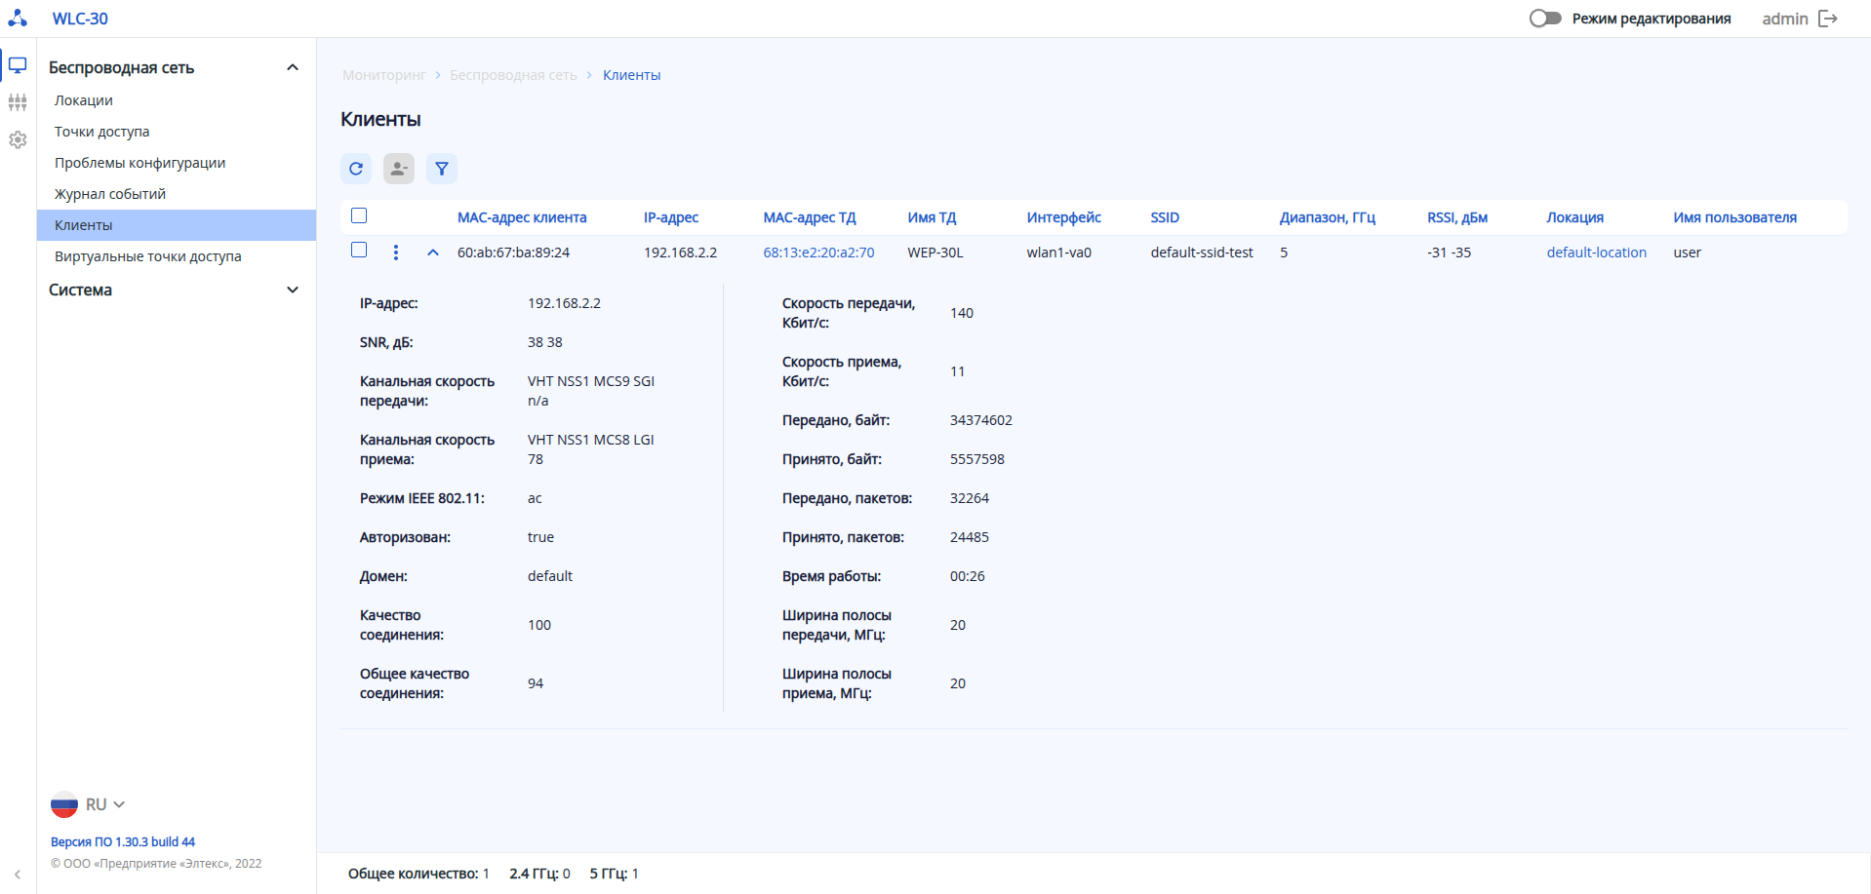Click the received packets value 24485
Viewport: 1871px width, 894px height.
(x=969, y=537)
